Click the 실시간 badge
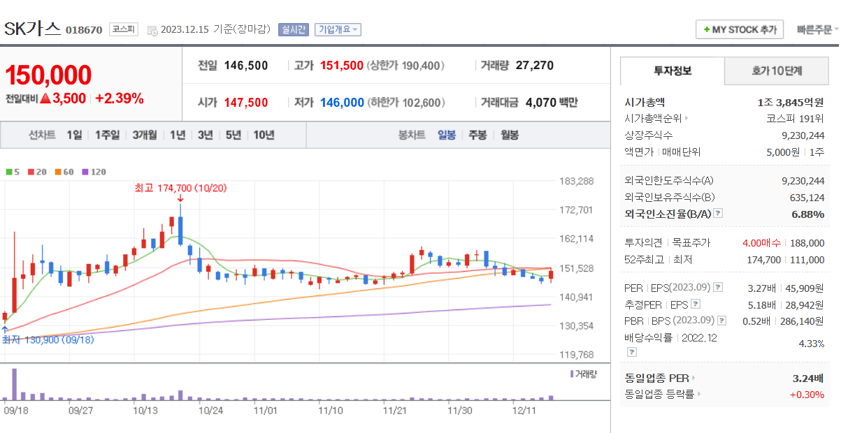Viewport: 841px width, 433px height. coord(293,29)
